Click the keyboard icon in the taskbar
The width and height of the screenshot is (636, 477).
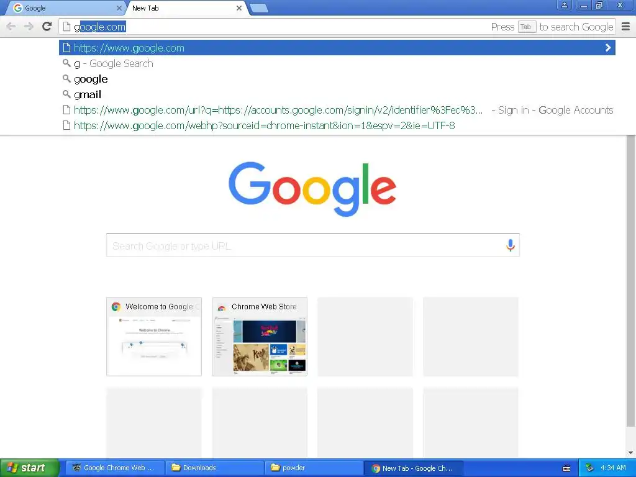566,468
